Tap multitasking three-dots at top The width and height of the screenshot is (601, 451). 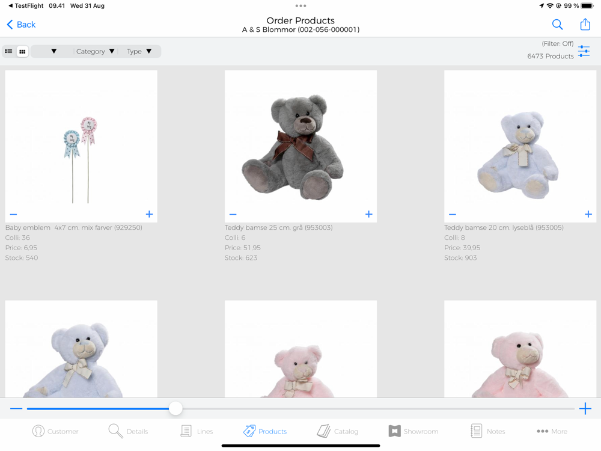(301, 6)
